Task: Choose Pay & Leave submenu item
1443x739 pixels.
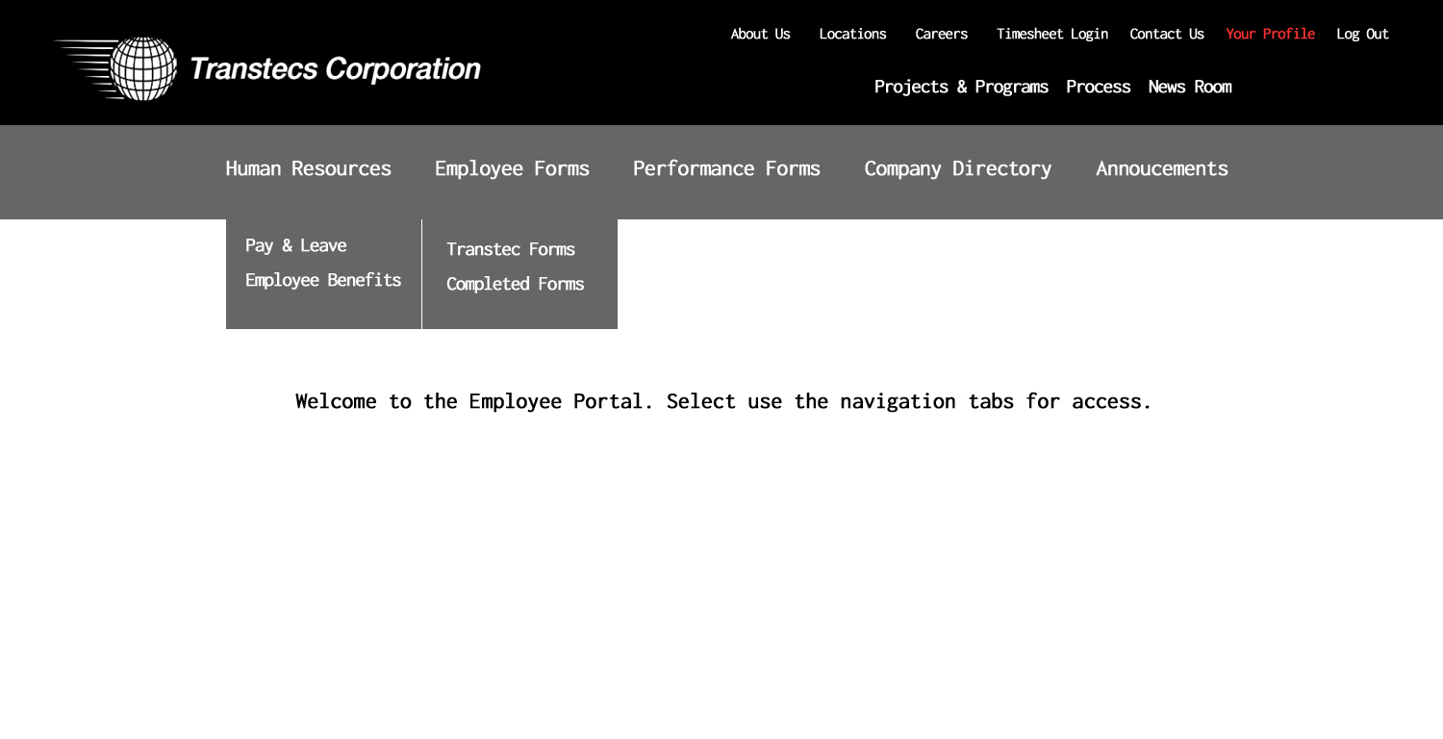Action: [x=295, y=245]
